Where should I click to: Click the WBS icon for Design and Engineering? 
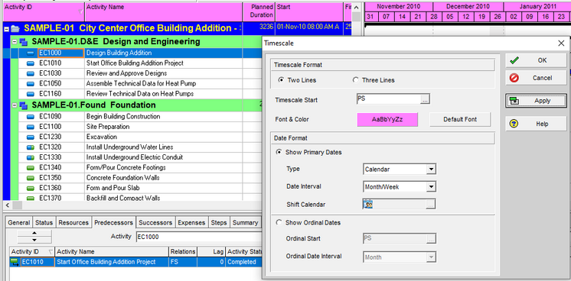pos(23,42)
